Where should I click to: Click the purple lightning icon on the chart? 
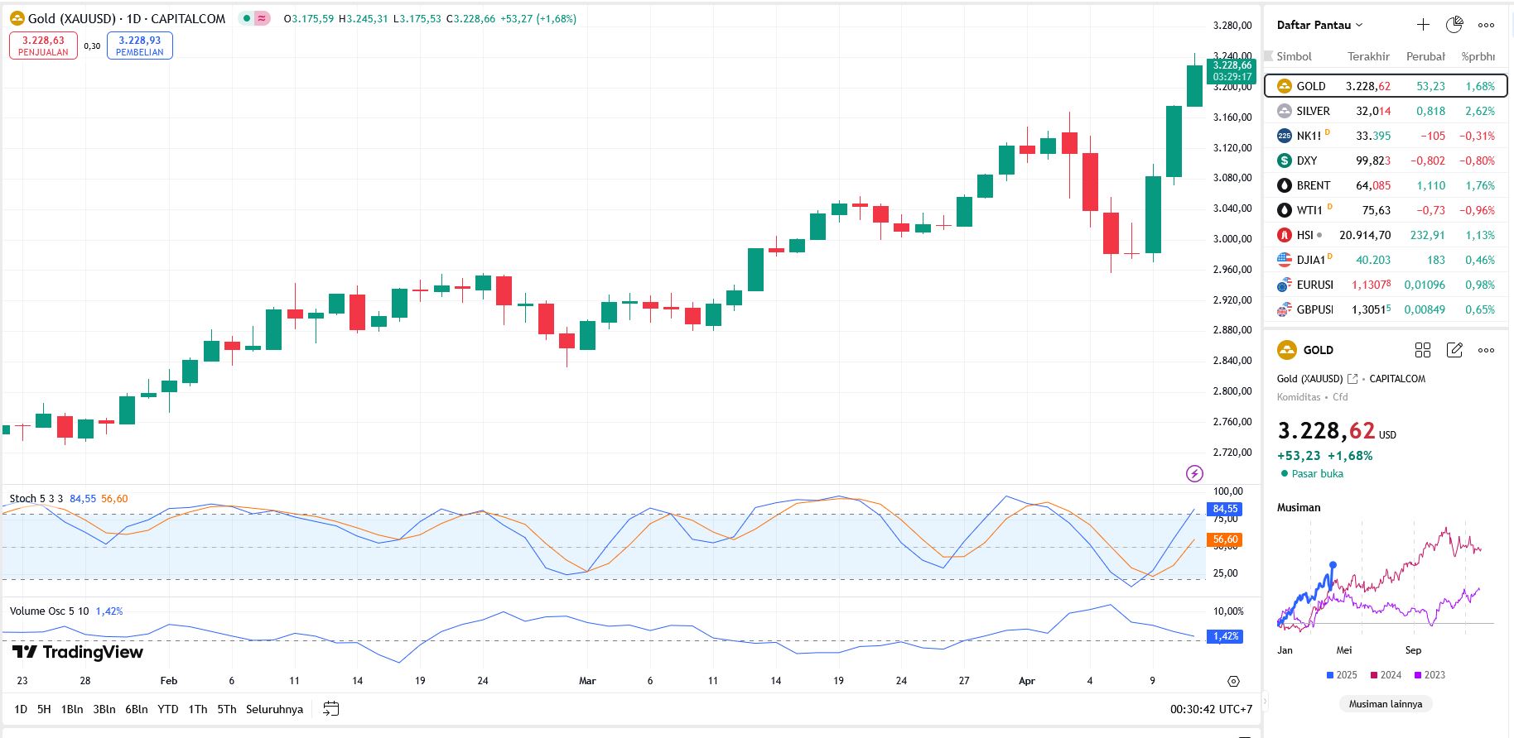click(x=1194, y=473)
